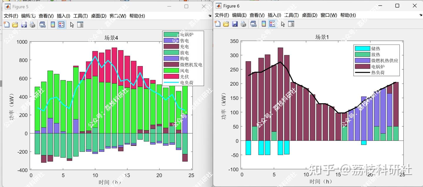Select 微燃机发电 legend label in Figure 5
The height and width of the screenshot is (187, 423).
191,64
